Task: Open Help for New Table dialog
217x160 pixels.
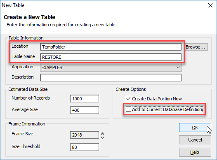Action: click(195, 152)
